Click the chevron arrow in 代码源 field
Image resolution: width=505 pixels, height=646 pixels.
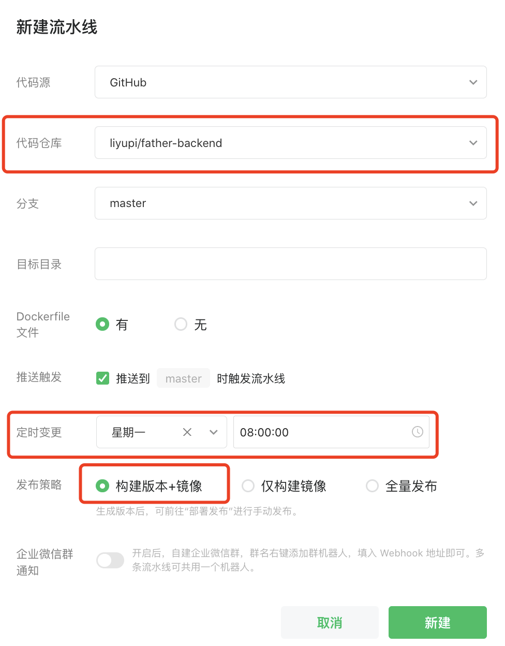[473, 82]
